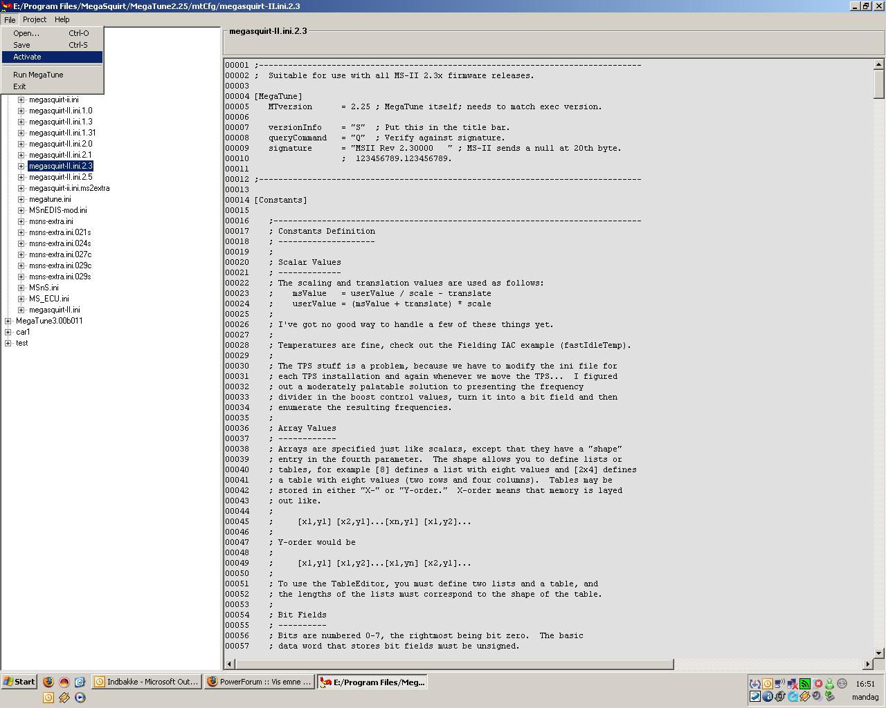886x708 pixels.
Task: Switch to the PowerForum Firefox taskbar window
Action: click(259, 682)
